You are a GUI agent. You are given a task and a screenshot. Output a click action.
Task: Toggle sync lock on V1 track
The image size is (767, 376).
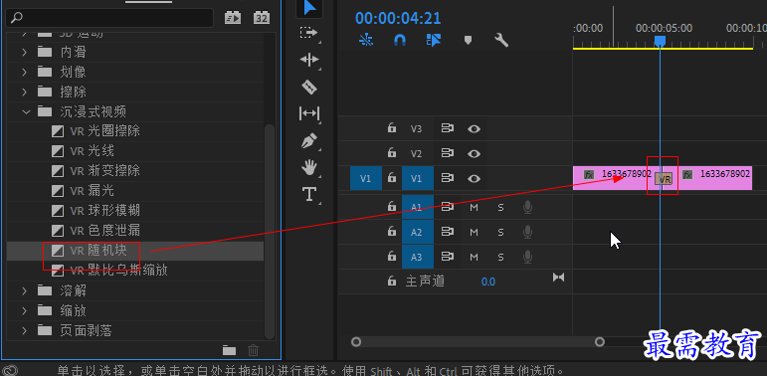(x=447, y=178)
